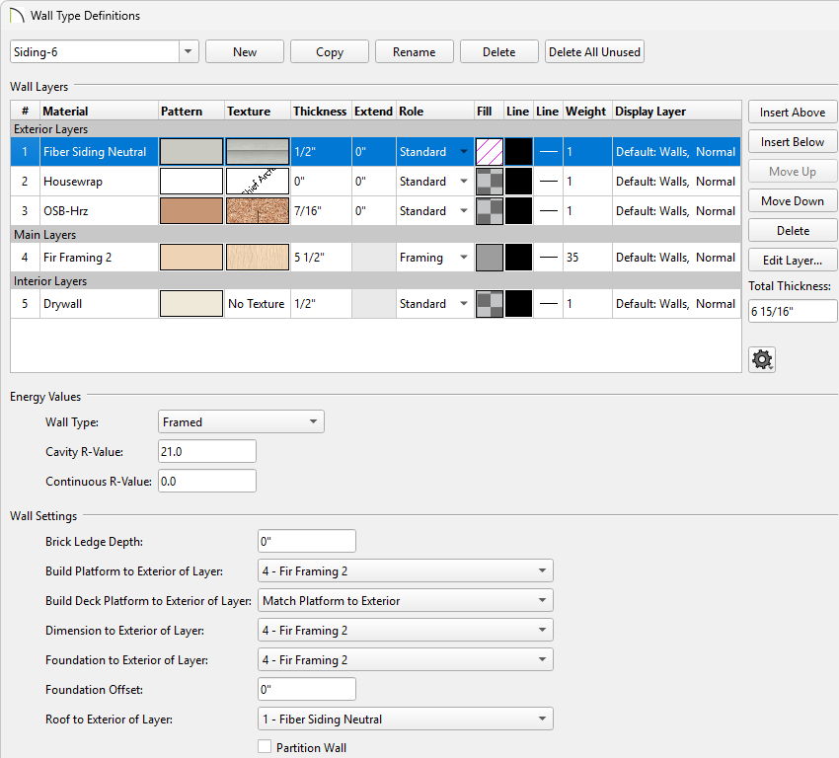Open the wall layers settings gear
Image resolution: width=839 pixels, height=758 pixels.
pos(762,359)
